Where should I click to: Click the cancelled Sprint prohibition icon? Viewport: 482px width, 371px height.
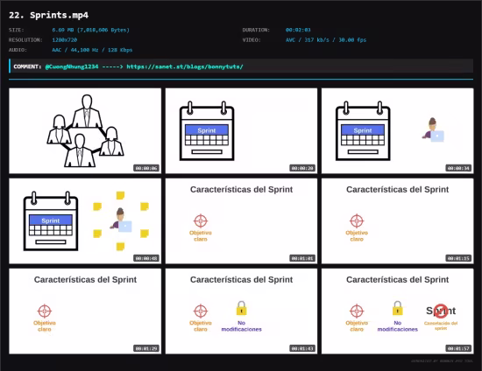(441, 311)
